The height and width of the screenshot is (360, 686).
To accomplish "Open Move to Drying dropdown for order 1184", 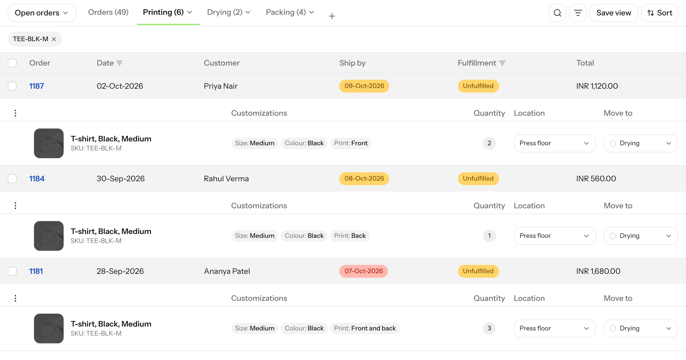I will (641, 236).
